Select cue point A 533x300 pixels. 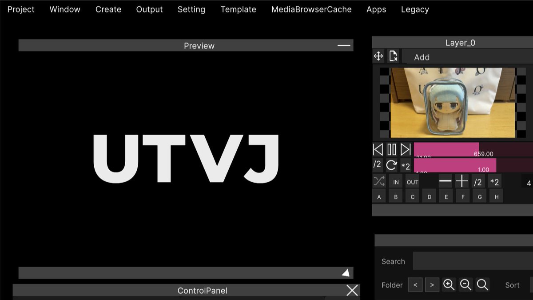379,196
